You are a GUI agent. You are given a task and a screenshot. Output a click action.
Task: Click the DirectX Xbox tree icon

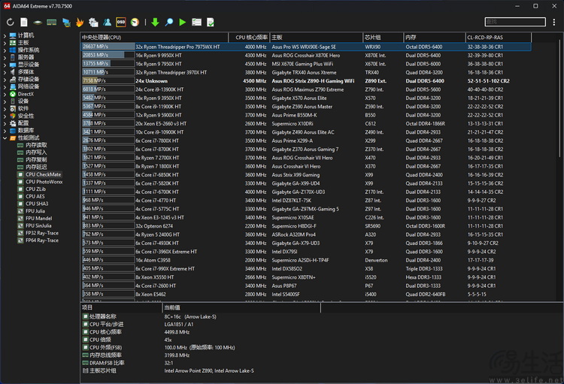tap(13, 94)
